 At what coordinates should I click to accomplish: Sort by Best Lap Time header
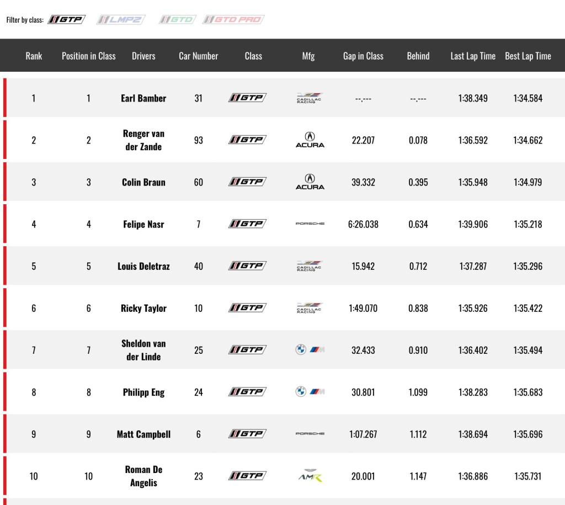[x=528, y=56]
